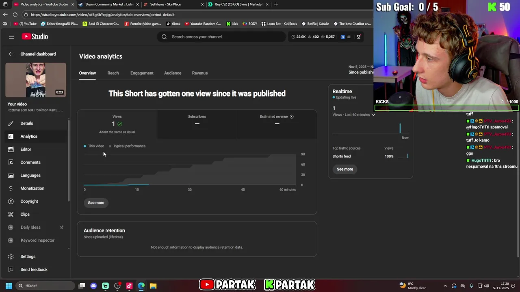This screenshot has height=292, width=520.
Task: Open Microsoft Edge from taskbar
Action: pos(141,286)
